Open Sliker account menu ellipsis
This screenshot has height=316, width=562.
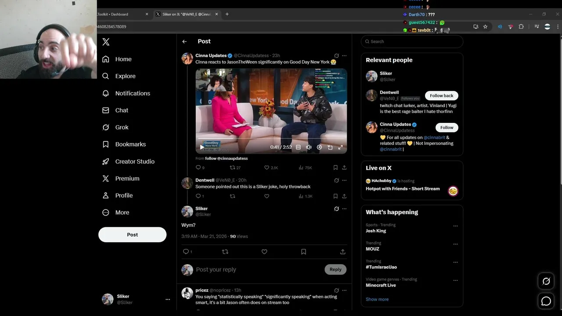click(168, 299)
